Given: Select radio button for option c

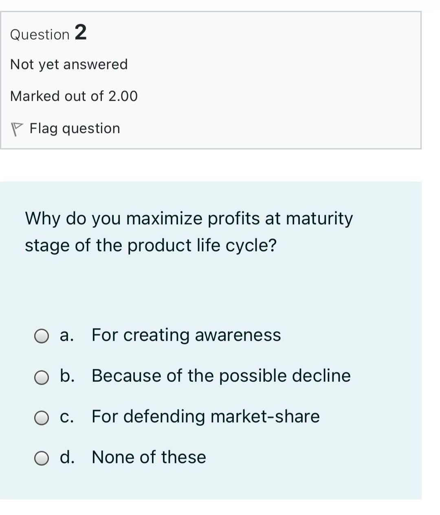Looking at the screenshot, I should pos(41,417).
